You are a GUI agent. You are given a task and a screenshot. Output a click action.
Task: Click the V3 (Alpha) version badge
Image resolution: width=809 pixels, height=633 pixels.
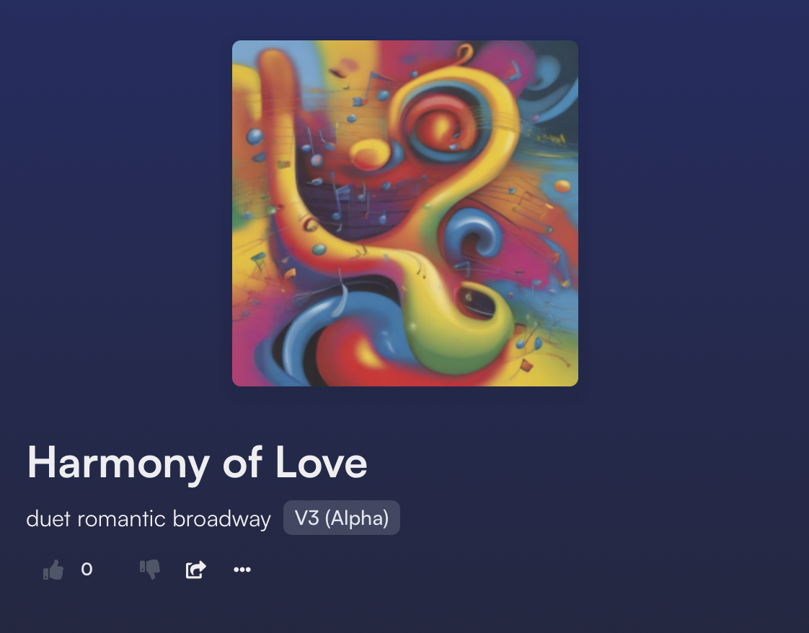342,518
